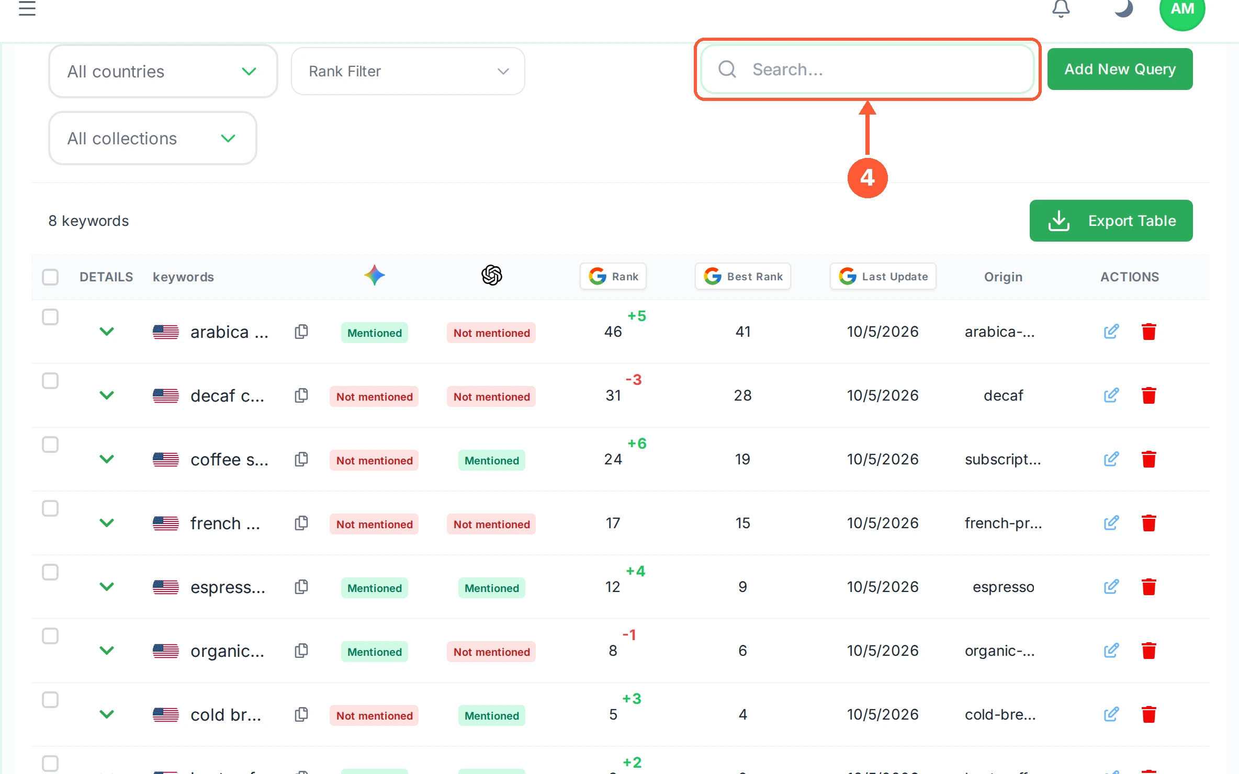
Task: Copy the french keyword text
Action: coord(301,523)
